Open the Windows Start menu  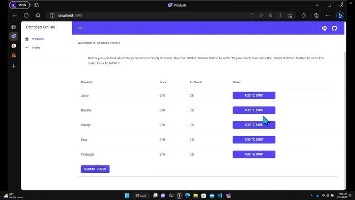(127, 196)
